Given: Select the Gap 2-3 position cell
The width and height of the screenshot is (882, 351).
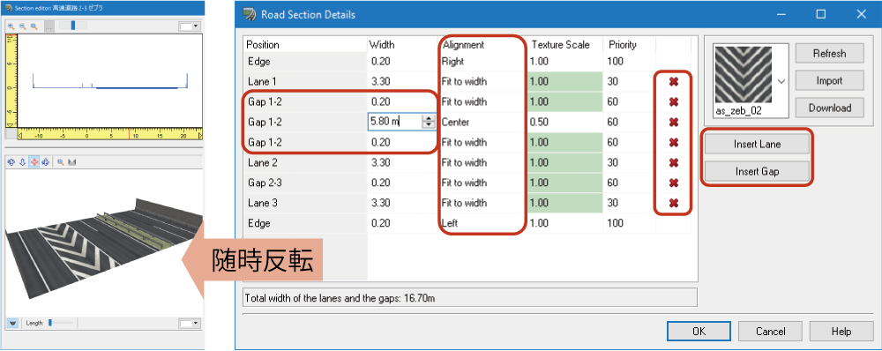Looking at the screenshot, I should tap(305, 183).
